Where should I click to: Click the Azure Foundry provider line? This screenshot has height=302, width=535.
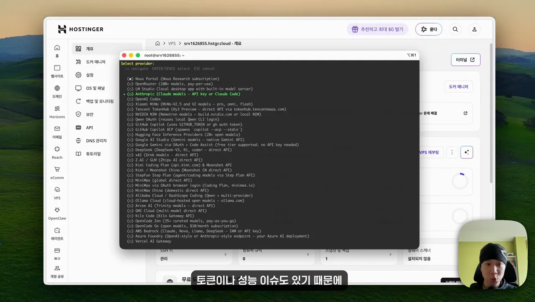pos(218,236)
